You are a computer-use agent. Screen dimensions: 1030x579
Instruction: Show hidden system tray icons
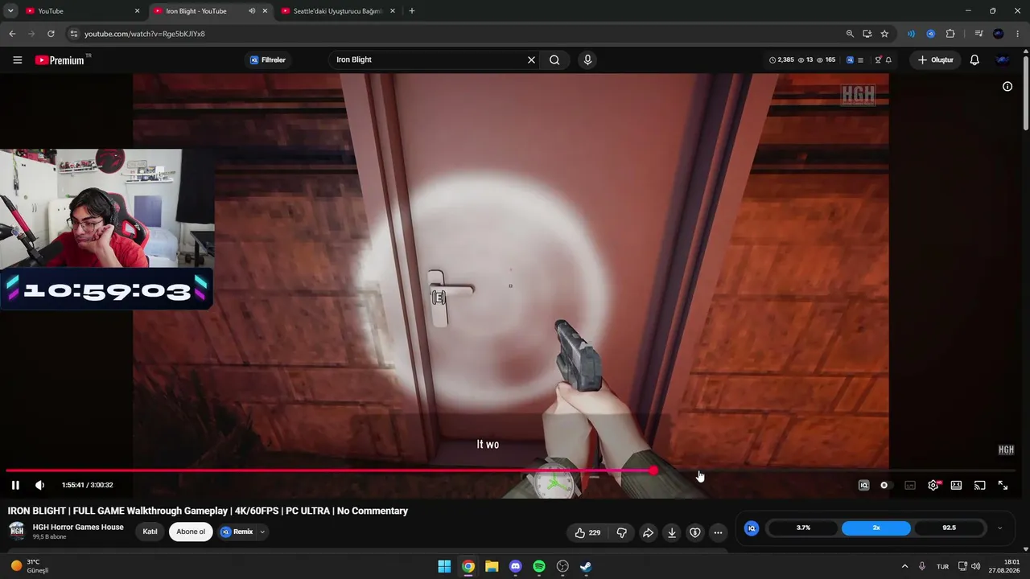tap(904, 566)
